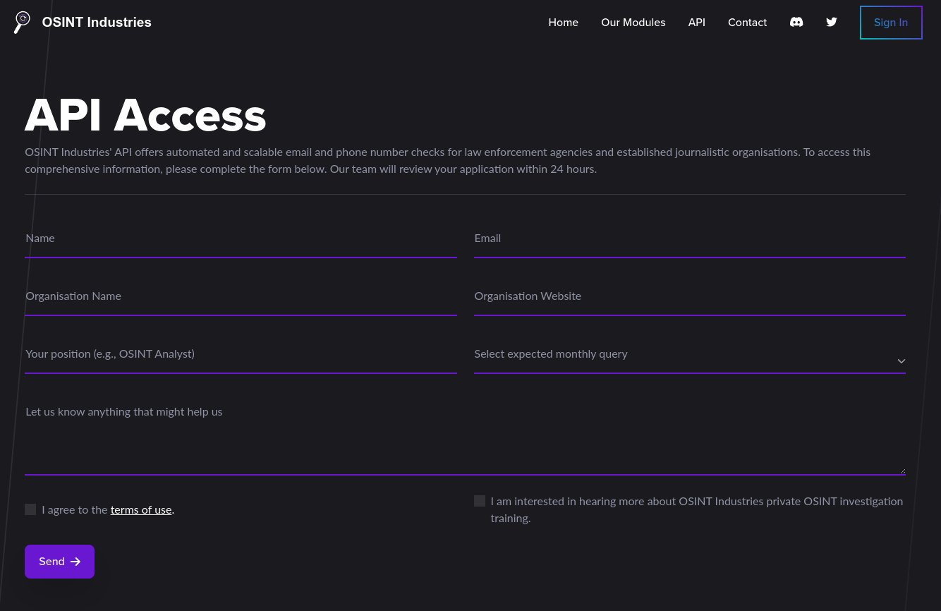Click the Name input field
This screenshot has width=941, height=611.
[241, 238]
